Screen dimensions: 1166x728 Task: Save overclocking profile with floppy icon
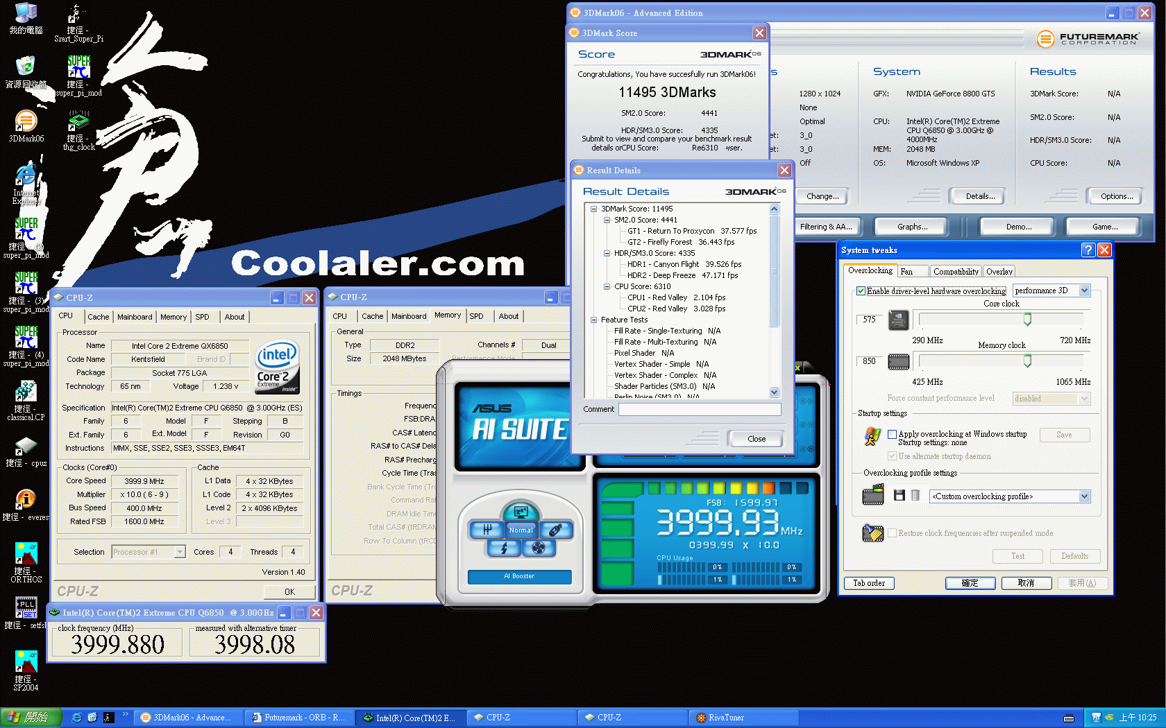click(x=899, y=495)
